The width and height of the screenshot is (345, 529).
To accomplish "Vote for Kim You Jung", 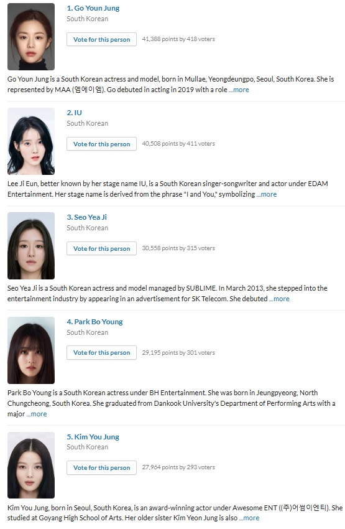I will (x=101, y=467).
